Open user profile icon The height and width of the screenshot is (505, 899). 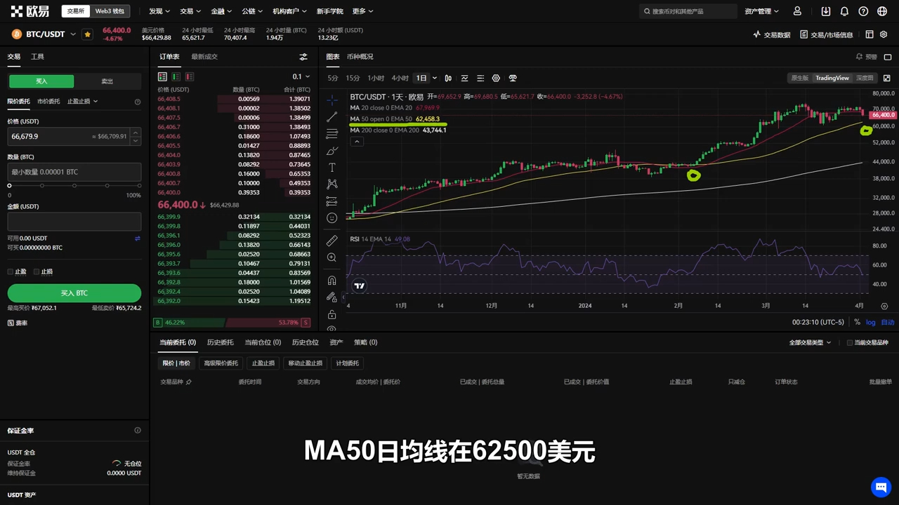pyautogui.click(x=797, y=11)
